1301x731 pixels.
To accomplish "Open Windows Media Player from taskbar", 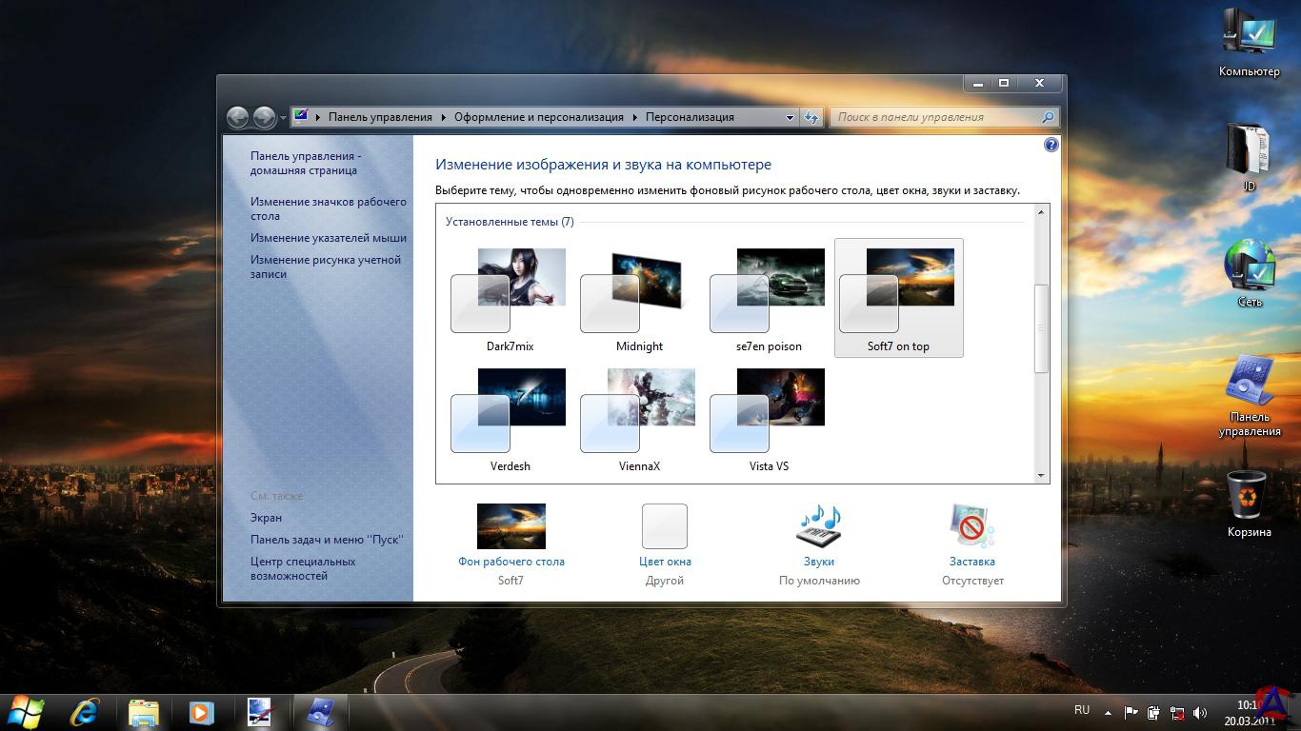I will pos(201,712).
